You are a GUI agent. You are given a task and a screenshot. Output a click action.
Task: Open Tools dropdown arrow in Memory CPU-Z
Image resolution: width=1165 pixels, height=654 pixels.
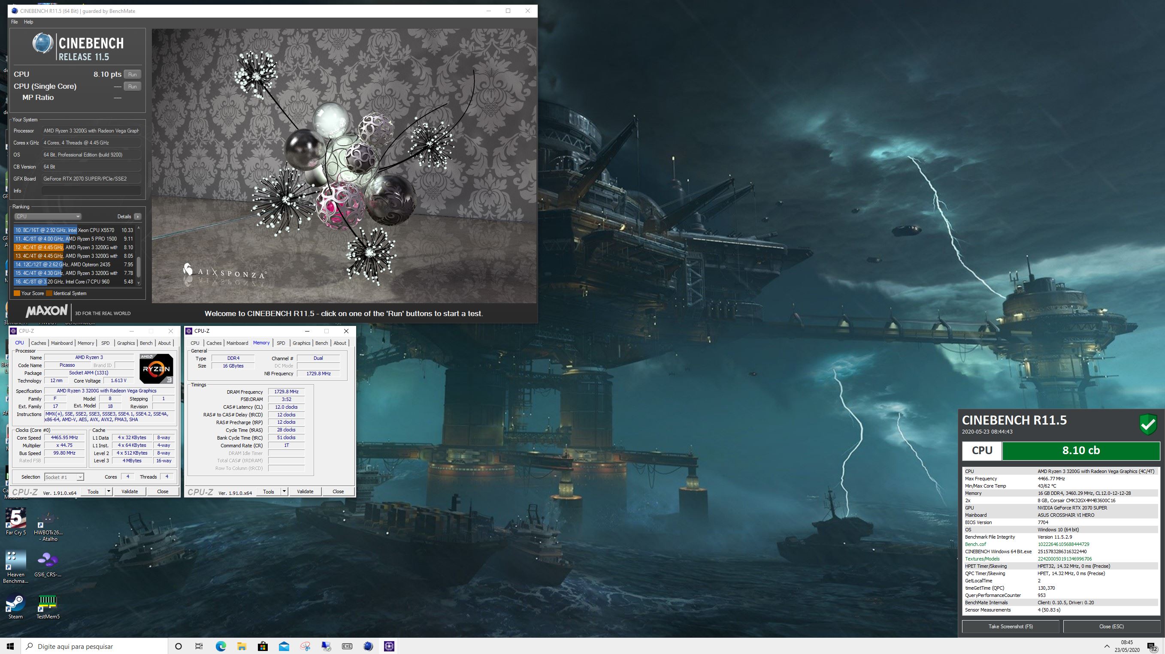pyautogui.click(x=284, y=491)
